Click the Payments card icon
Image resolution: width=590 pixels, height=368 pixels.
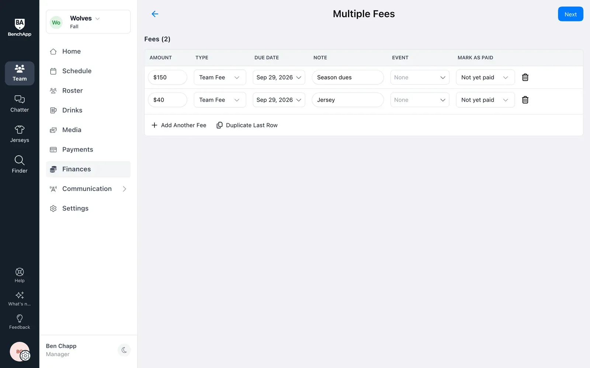click(x=53, y=149)
